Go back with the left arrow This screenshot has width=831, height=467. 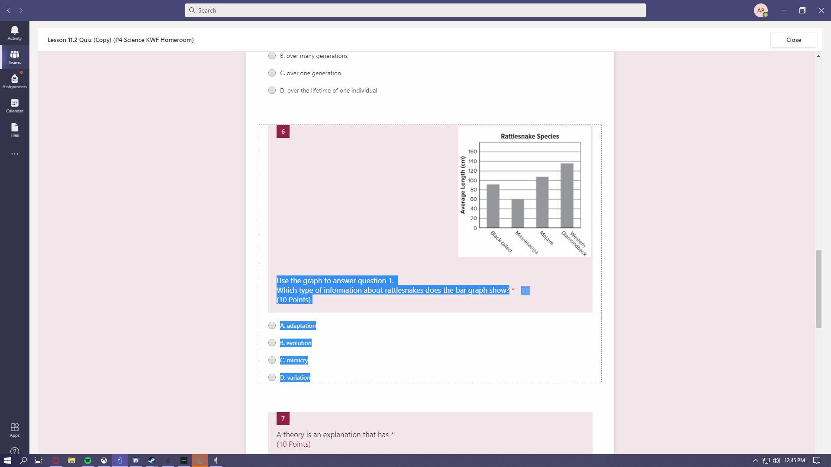[x=8, y=10]
